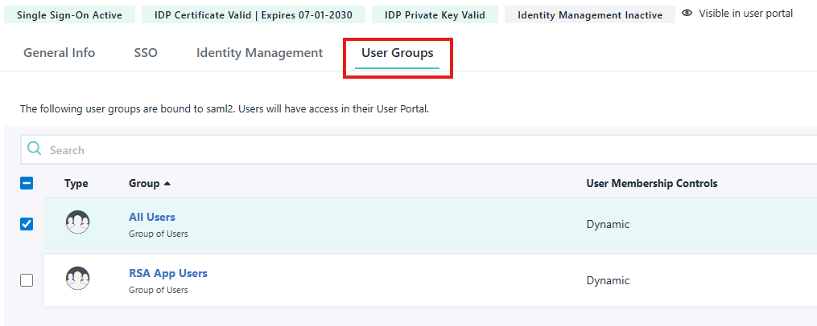The width and height of the screenshot is (817, 326).
Task: Click the eye icon beside Visible in user portal
Action: 687,14
